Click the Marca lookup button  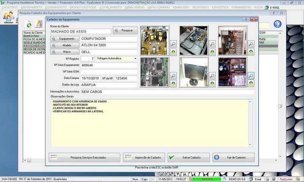pos(65,52)
